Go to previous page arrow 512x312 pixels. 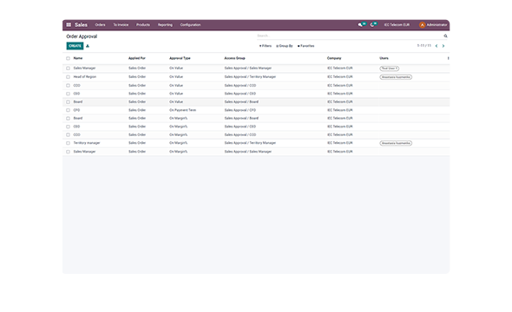pos(437,46)
